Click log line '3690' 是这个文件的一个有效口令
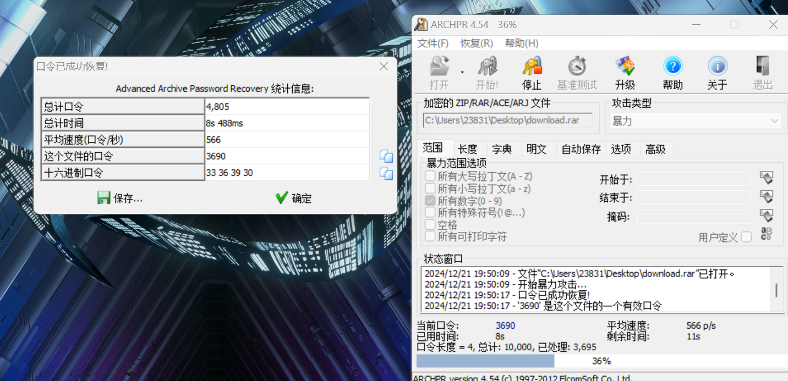Viewport: 788px width, 381px height. tap(543, 306)
